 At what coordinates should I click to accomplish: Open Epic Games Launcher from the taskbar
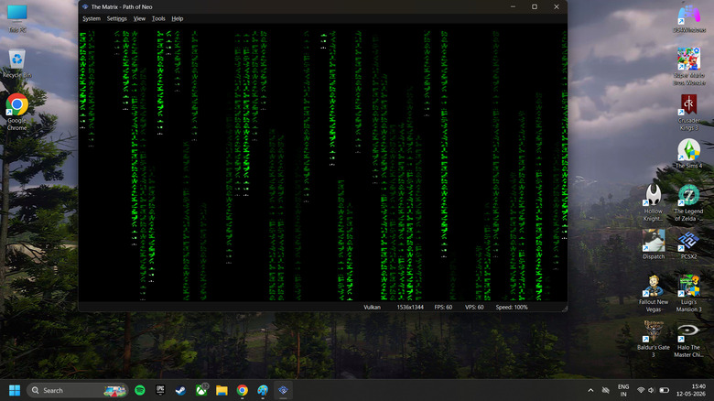pyautogui.click(x=160, y=391)
